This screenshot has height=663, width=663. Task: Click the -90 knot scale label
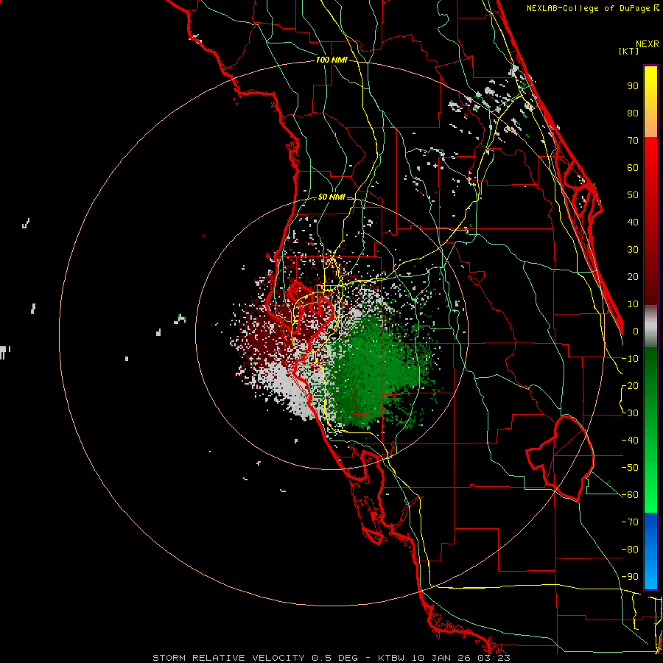point(630,577)
